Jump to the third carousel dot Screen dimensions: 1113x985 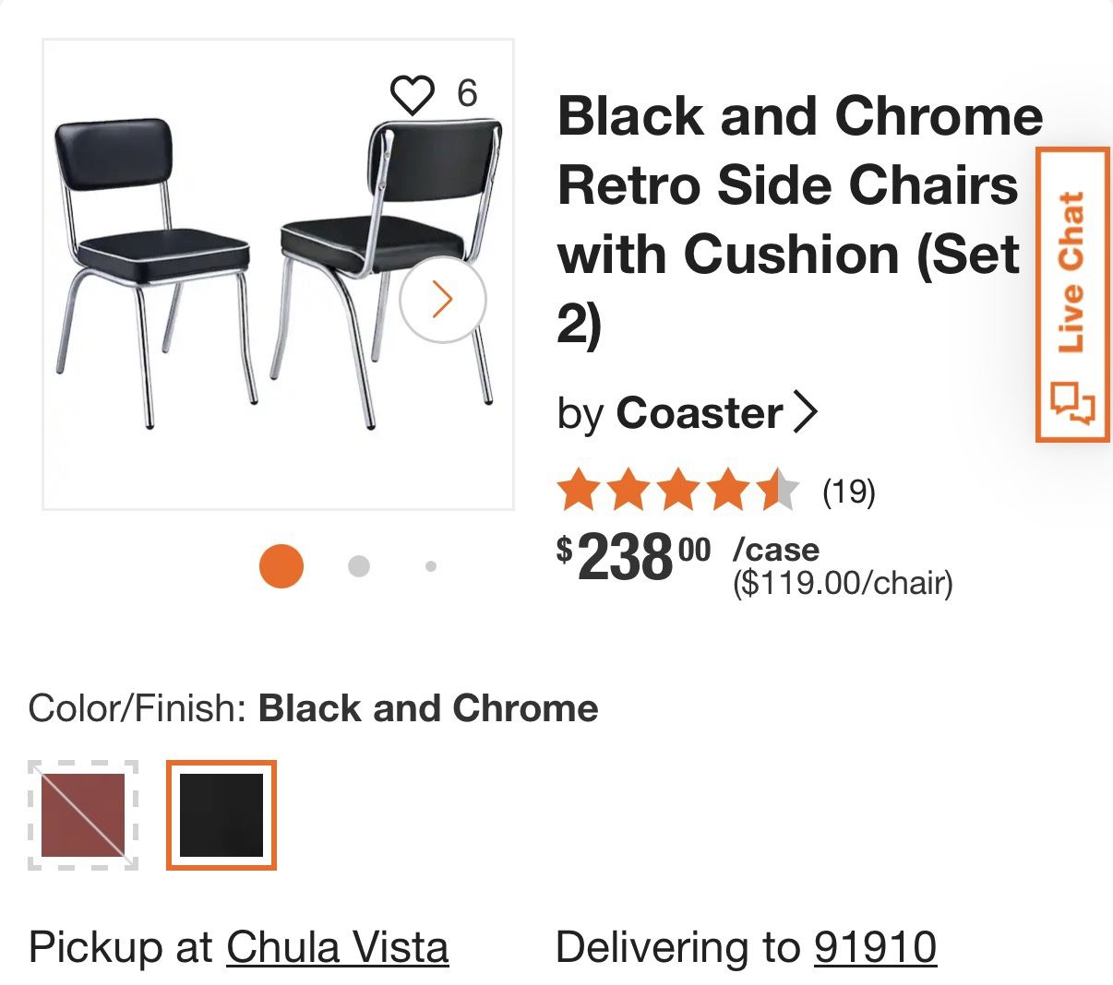(x=431, y=566)
